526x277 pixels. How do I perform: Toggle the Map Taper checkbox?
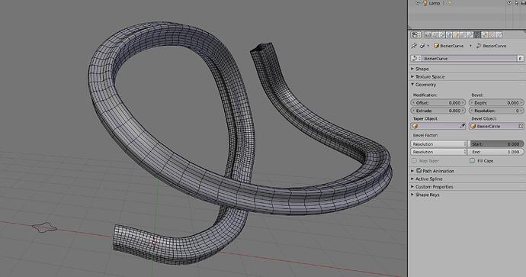click(414, 161)
